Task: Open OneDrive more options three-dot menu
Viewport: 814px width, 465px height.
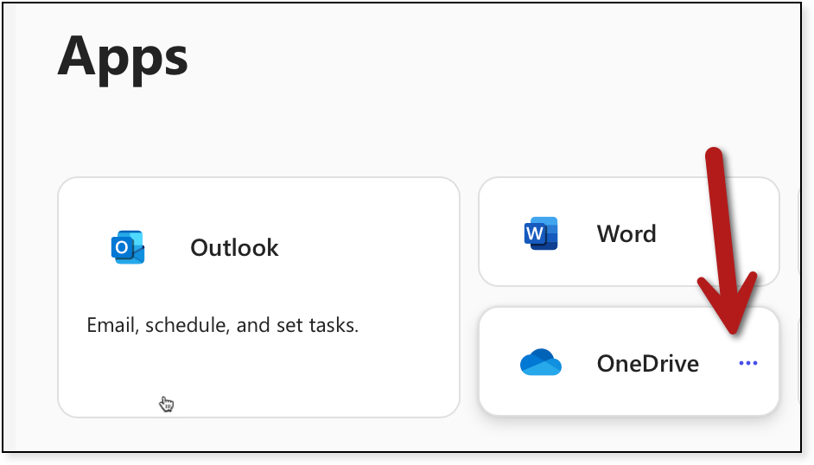Action: (748, 363)
